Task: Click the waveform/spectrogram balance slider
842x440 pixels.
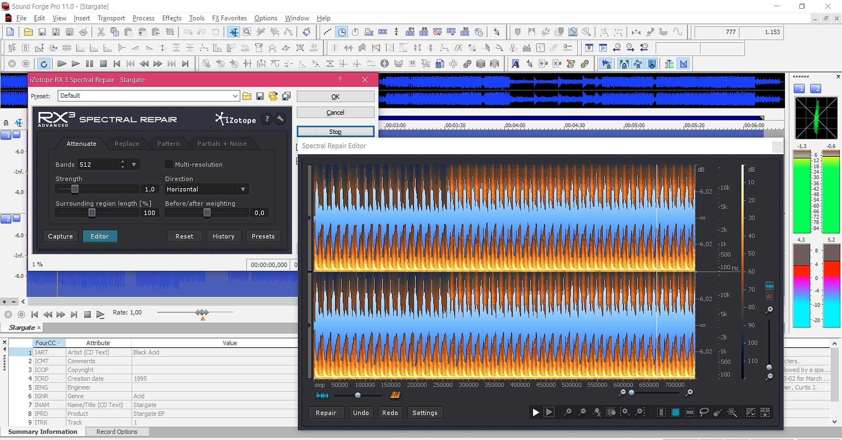Action: tap(358, 395)
